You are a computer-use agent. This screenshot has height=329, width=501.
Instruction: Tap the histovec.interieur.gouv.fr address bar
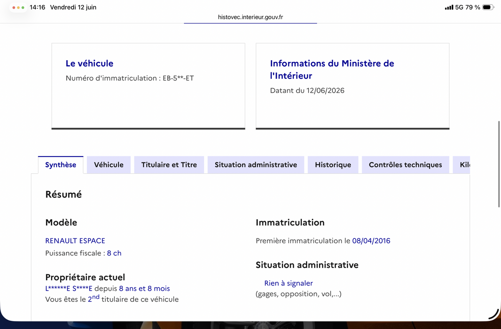(x=250, y=17)
